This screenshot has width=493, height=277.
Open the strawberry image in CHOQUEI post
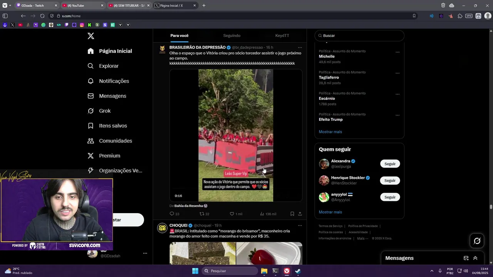(x=269, y=253)
